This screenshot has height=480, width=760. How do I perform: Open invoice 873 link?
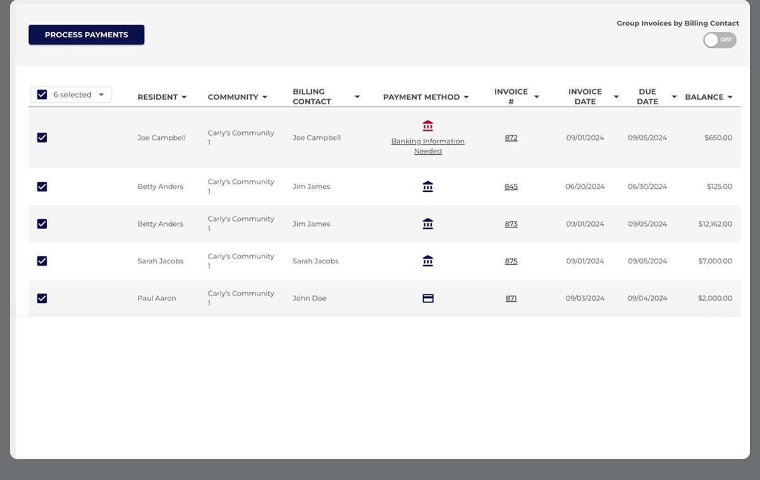click(x=511, y=224)
